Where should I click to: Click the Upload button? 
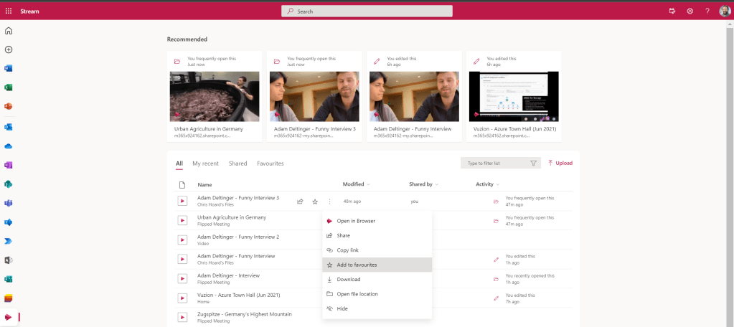tap(560, 163)
